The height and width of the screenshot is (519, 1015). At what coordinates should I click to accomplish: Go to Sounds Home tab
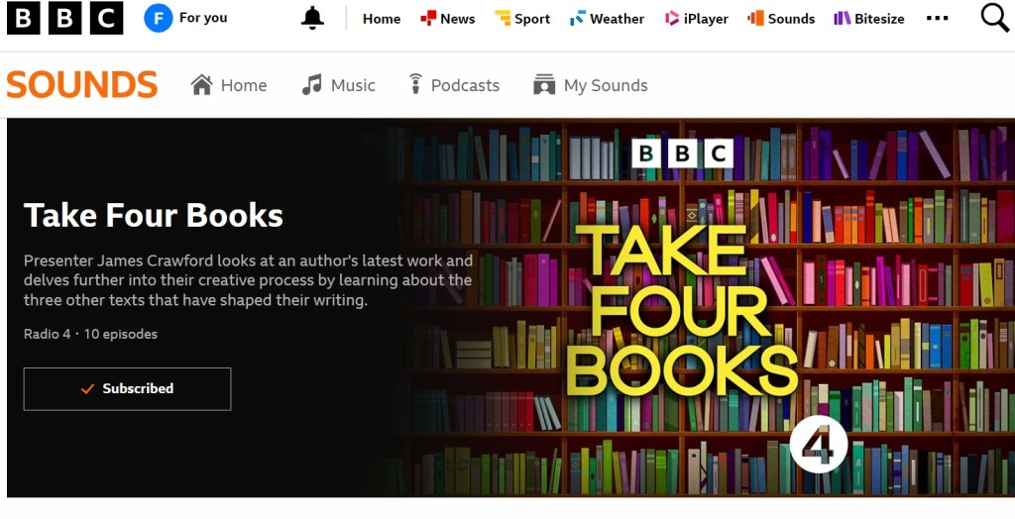229,85
